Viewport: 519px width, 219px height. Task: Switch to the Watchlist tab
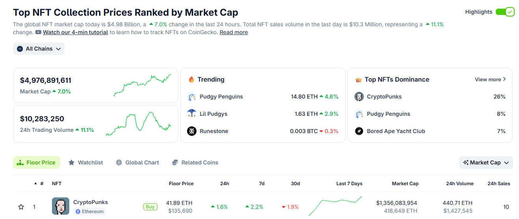click(86, 162)
